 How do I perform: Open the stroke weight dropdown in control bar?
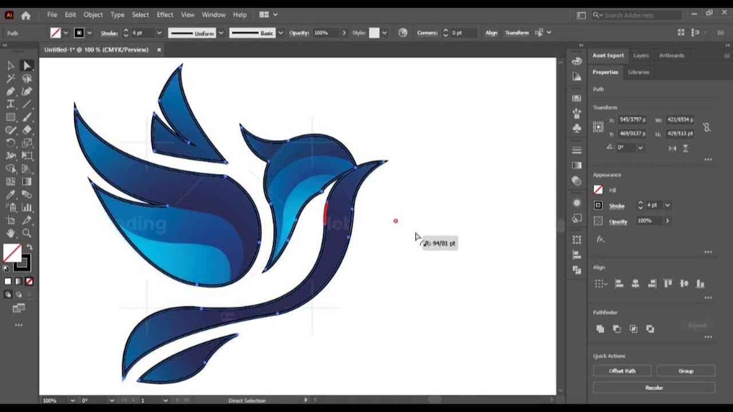(x=159, y=33)
